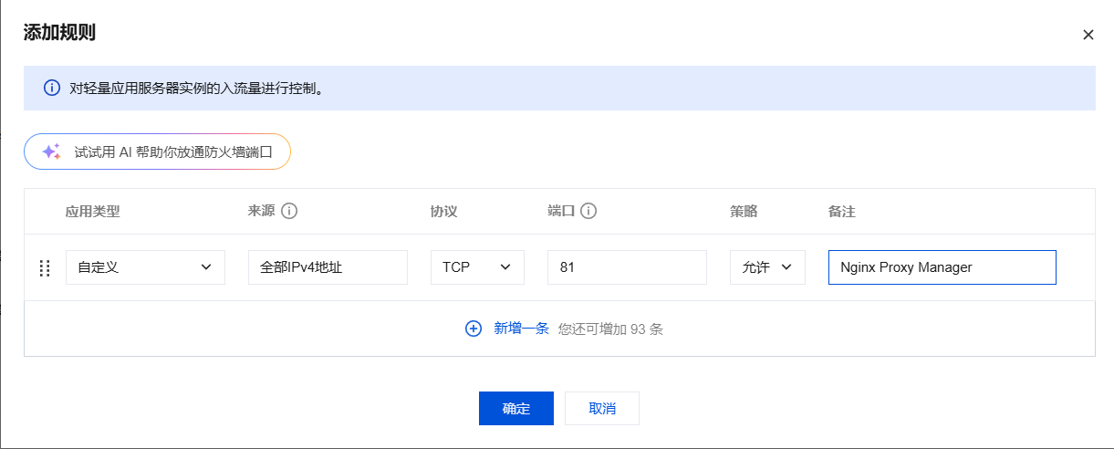
Task: Open the 协议 dropdown showing TCP
Action: pos(477,267)
